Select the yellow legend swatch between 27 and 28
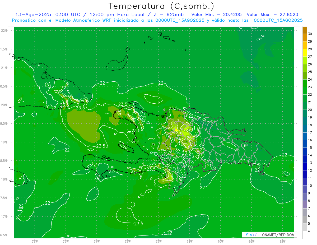The height and width of the screenshot is (245, 317). pyautogui.click(x=305, y=53)
